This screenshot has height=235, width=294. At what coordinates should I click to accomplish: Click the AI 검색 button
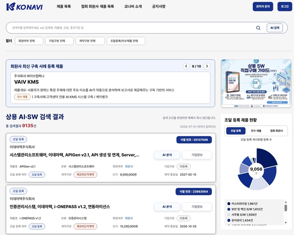pos(275,28)
